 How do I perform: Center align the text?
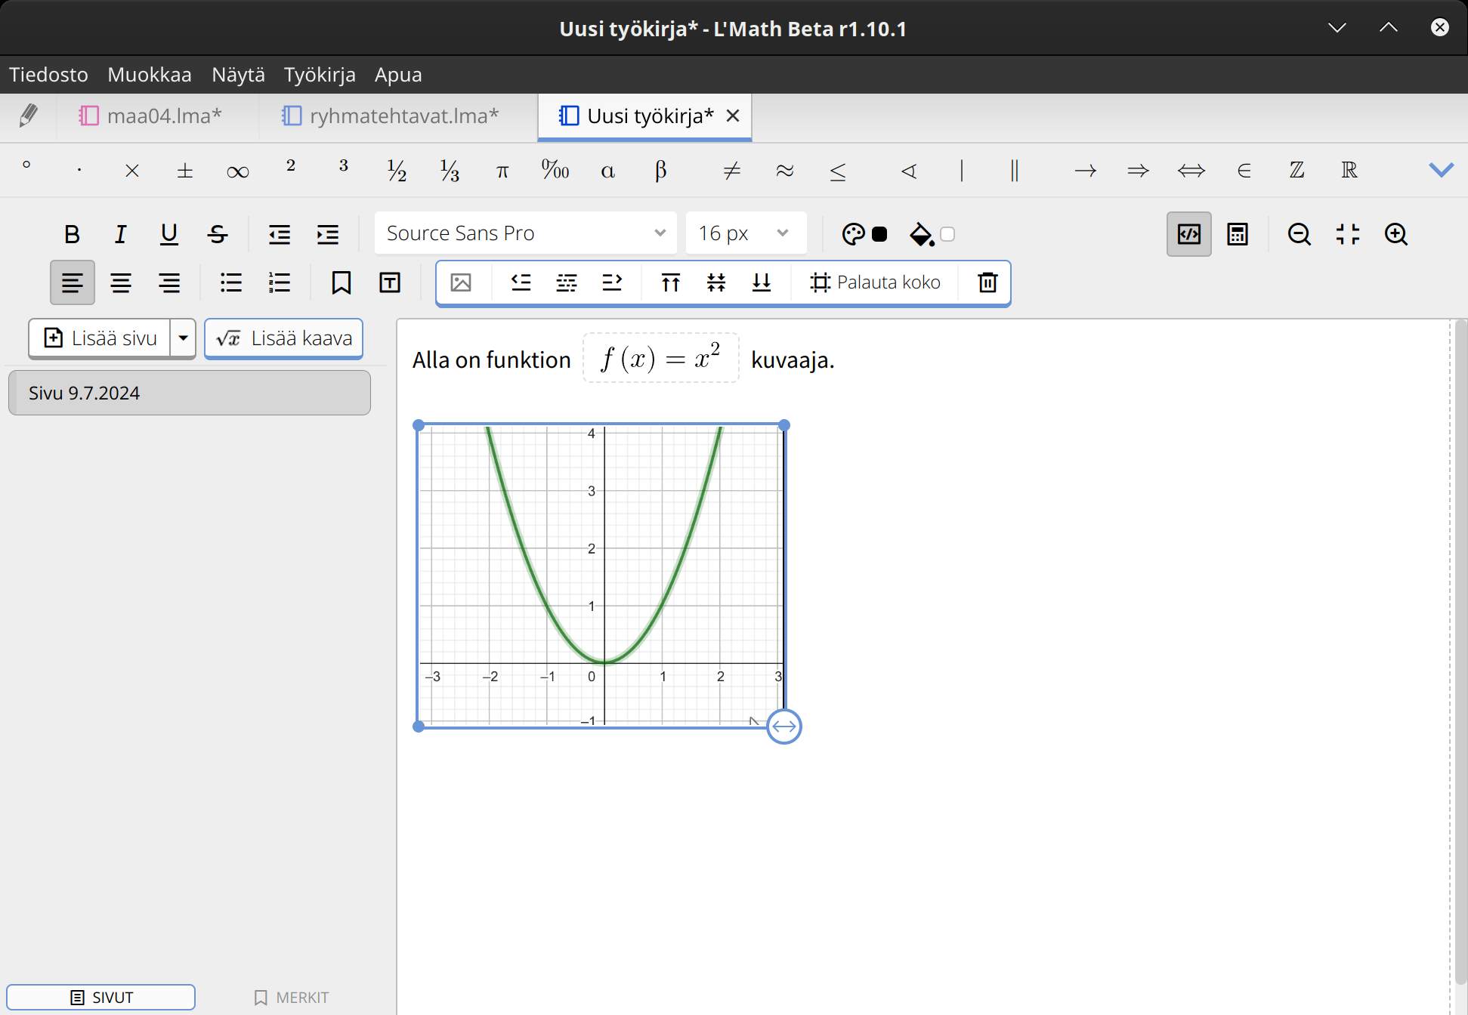121,282
